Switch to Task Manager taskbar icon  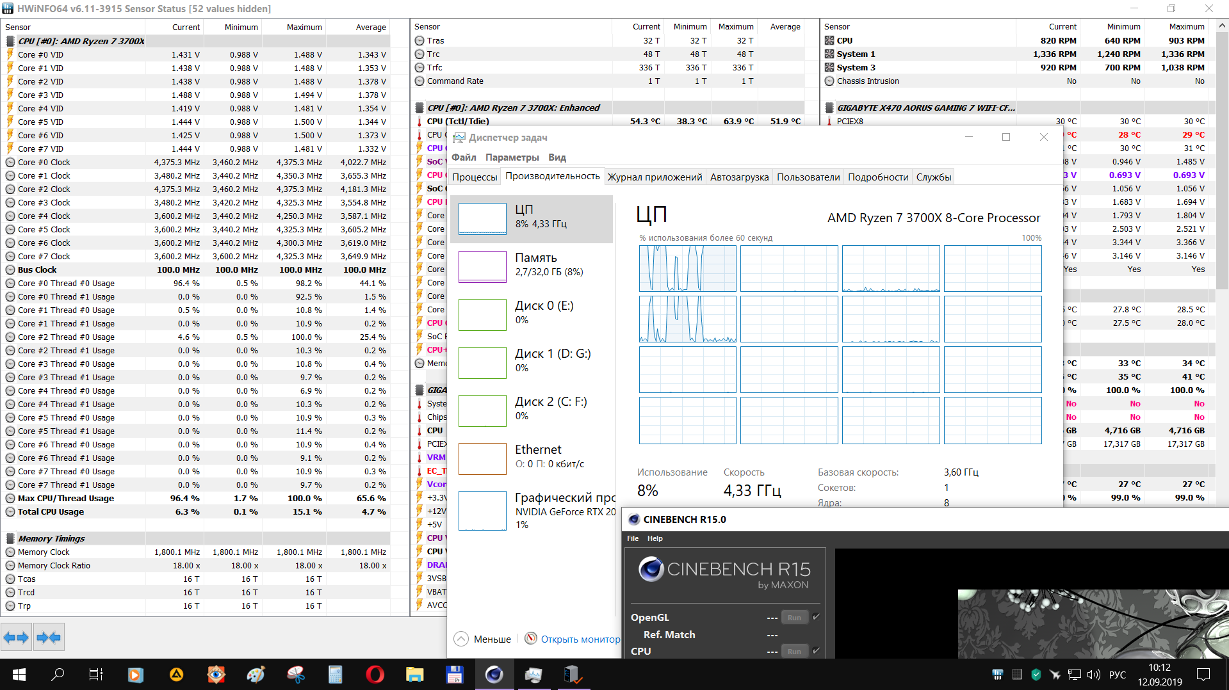coord(533,674)
